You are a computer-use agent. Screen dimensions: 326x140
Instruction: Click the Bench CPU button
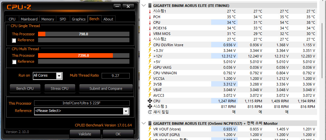[x=25, y=88]
